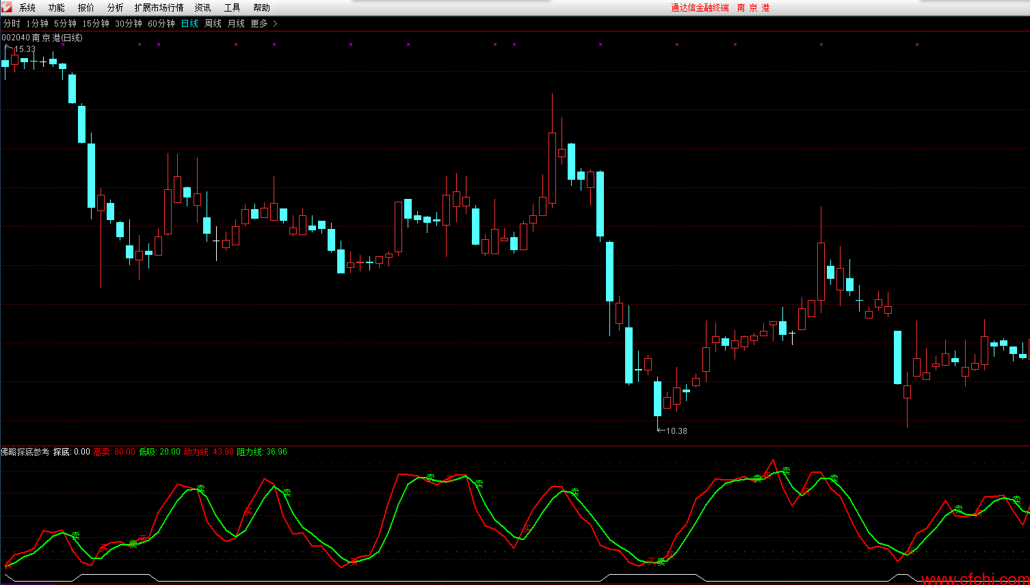Open the 系统 menu
This screenshot has height=585, width=1030.
[27, 8]
